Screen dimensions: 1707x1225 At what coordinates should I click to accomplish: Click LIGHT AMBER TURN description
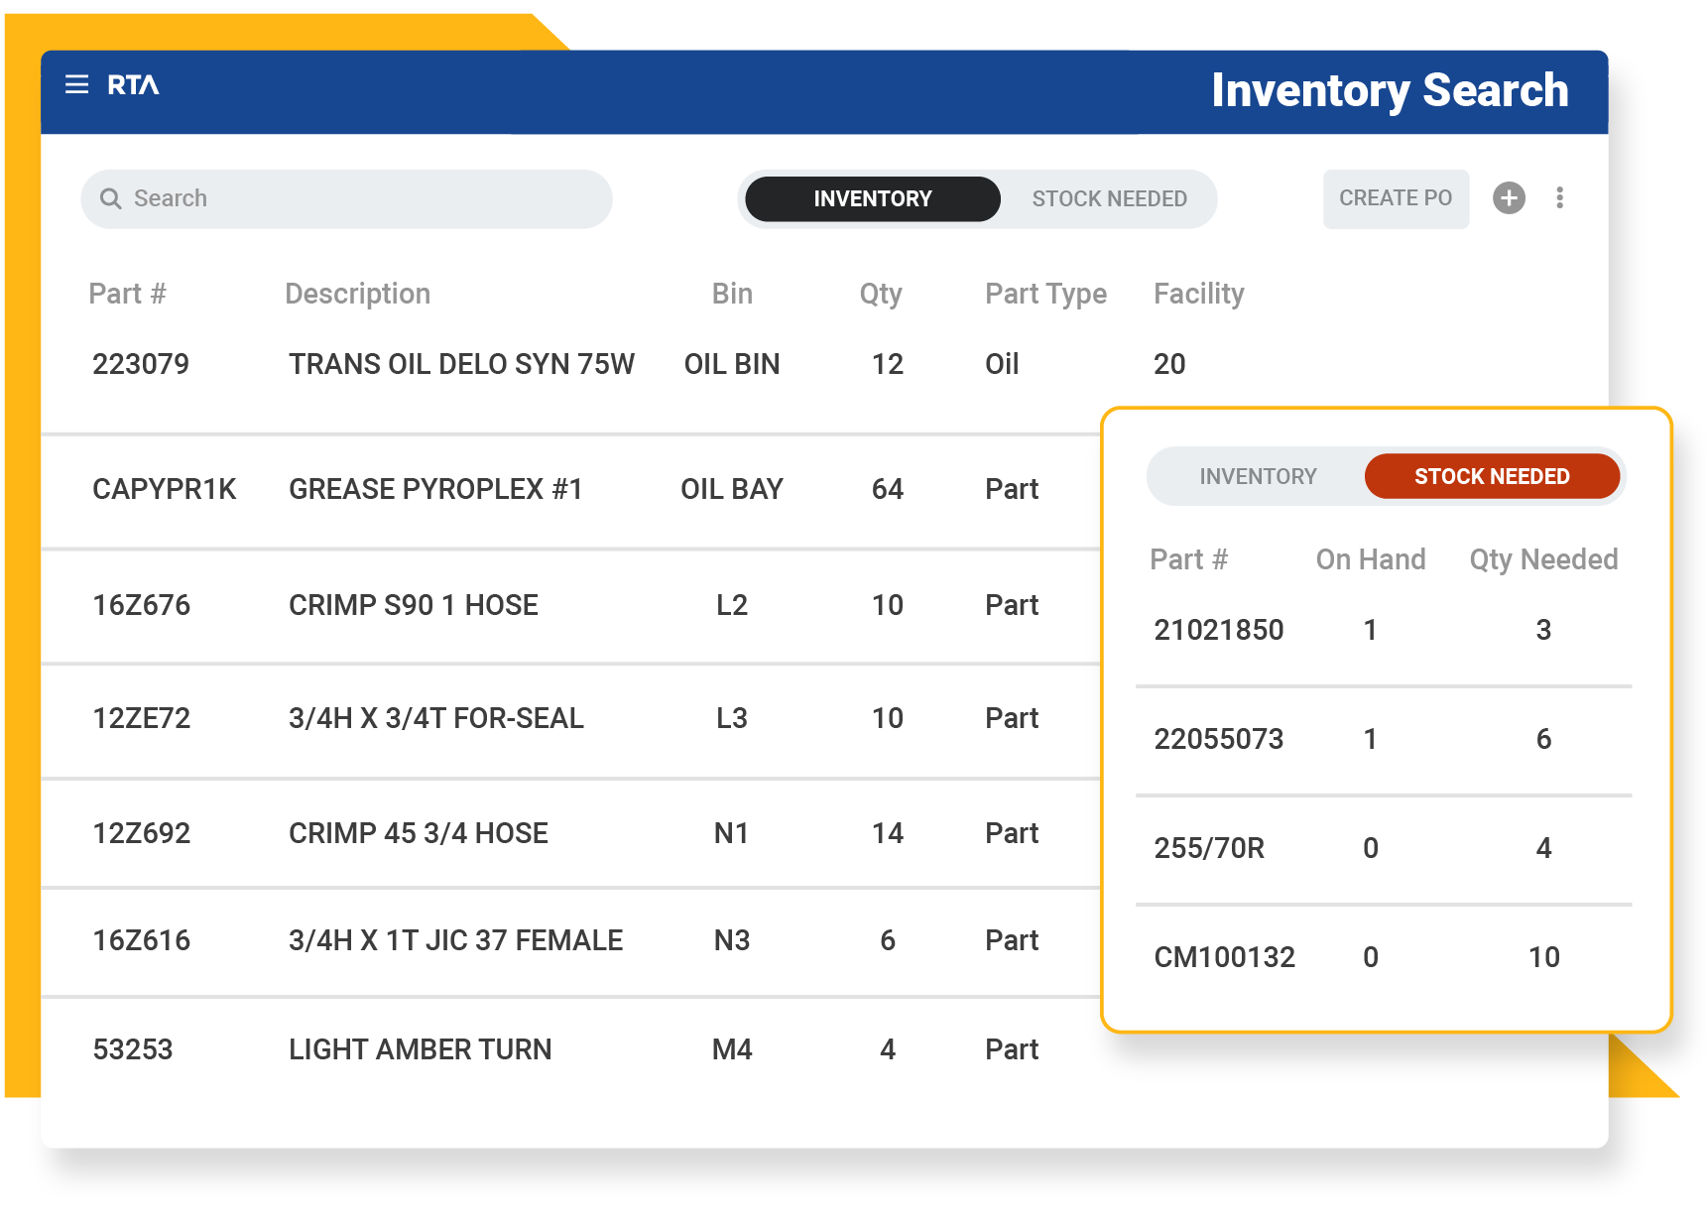pyautogui.click(x=421, y=1049)
